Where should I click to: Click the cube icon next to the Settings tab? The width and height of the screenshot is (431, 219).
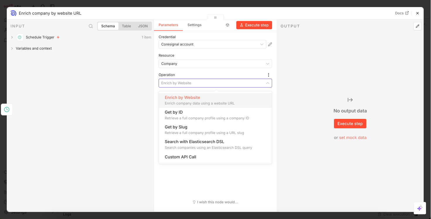(x=228, y=25)
